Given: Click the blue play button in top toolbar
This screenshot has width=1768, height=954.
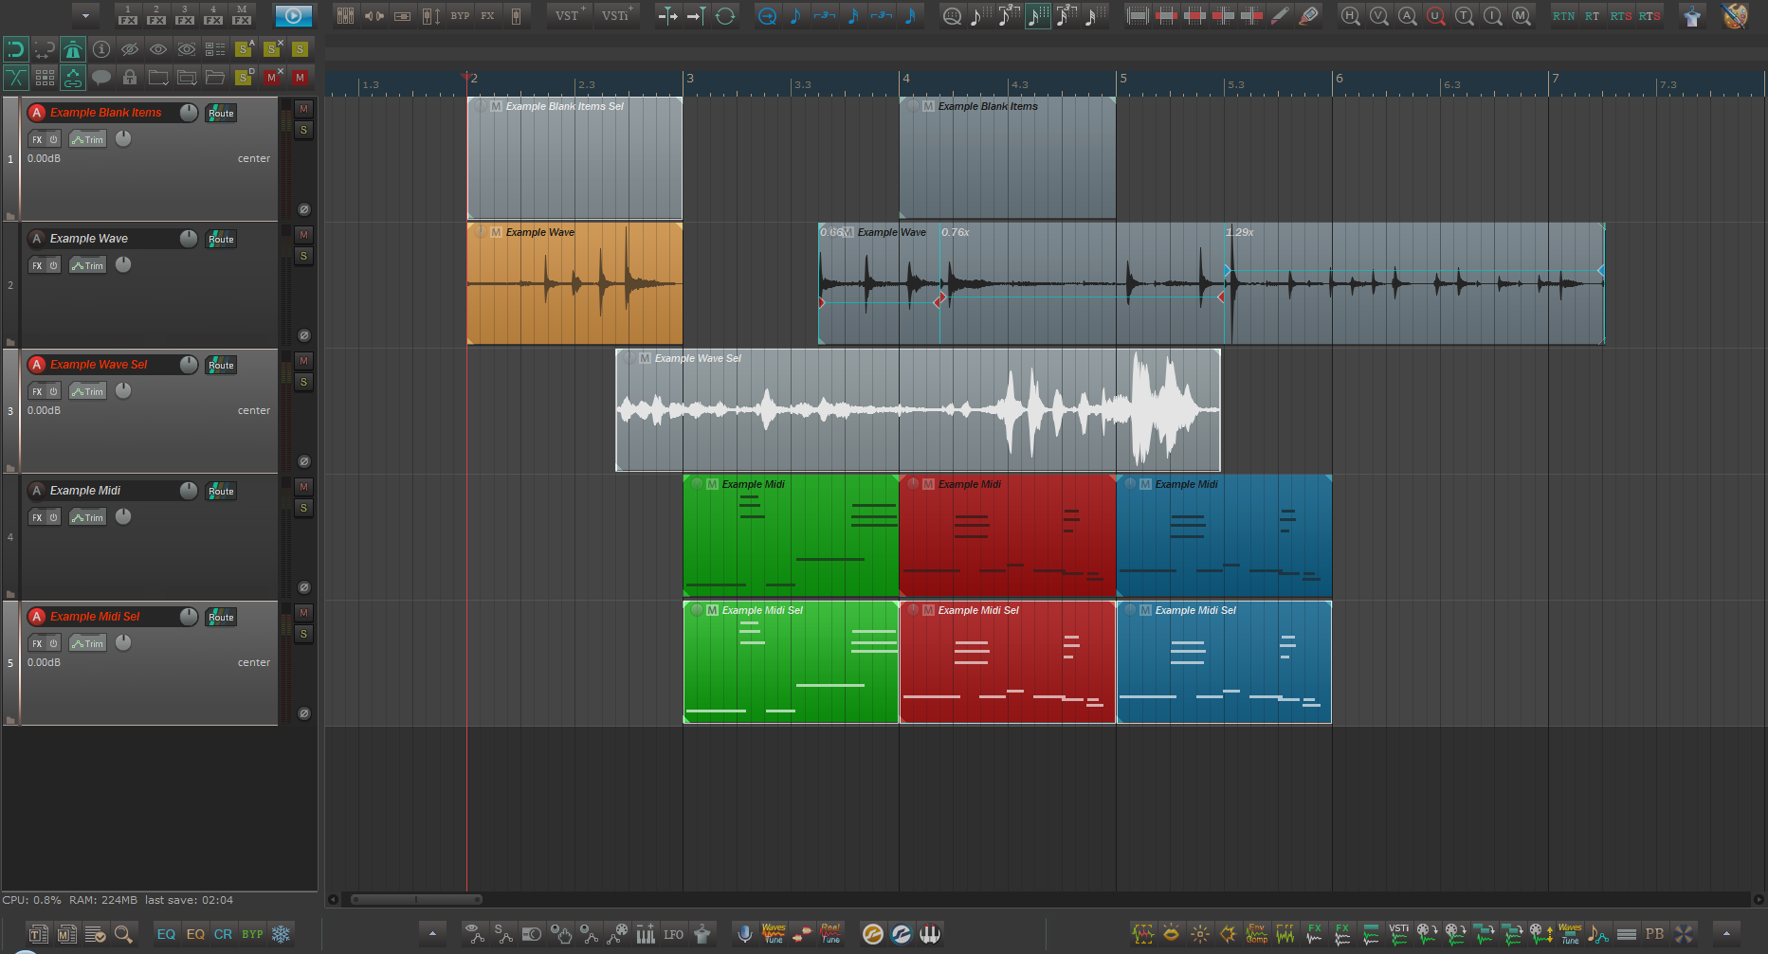Looking at the screenshot, I should [293, 16].
